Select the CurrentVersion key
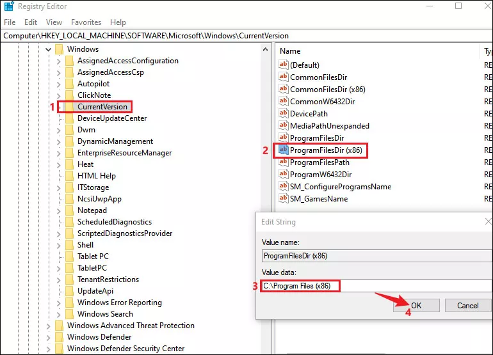Viewport: 493px width, 355px height. [102, 107]
